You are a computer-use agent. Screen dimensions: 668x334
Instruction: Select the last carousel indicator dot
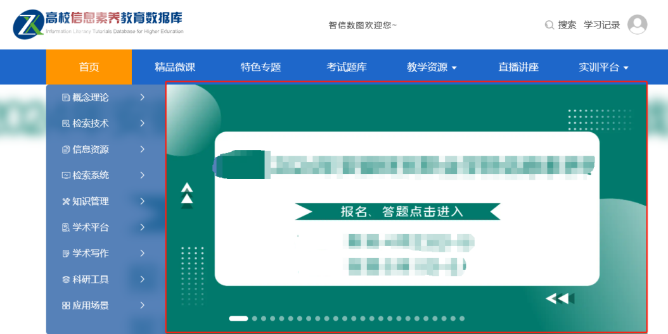tap(462, 318)
